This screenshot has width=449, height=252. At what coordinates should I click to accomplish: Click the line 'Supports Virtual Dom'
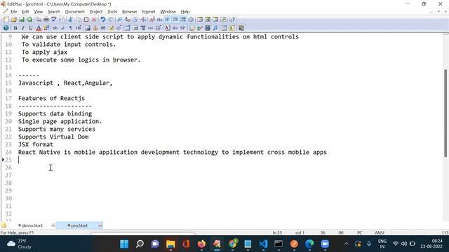(x=53, y=137)
